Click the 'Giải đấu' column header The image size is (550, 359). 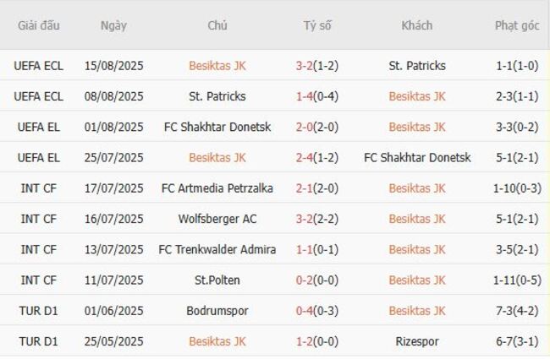(x=39, y=25)
